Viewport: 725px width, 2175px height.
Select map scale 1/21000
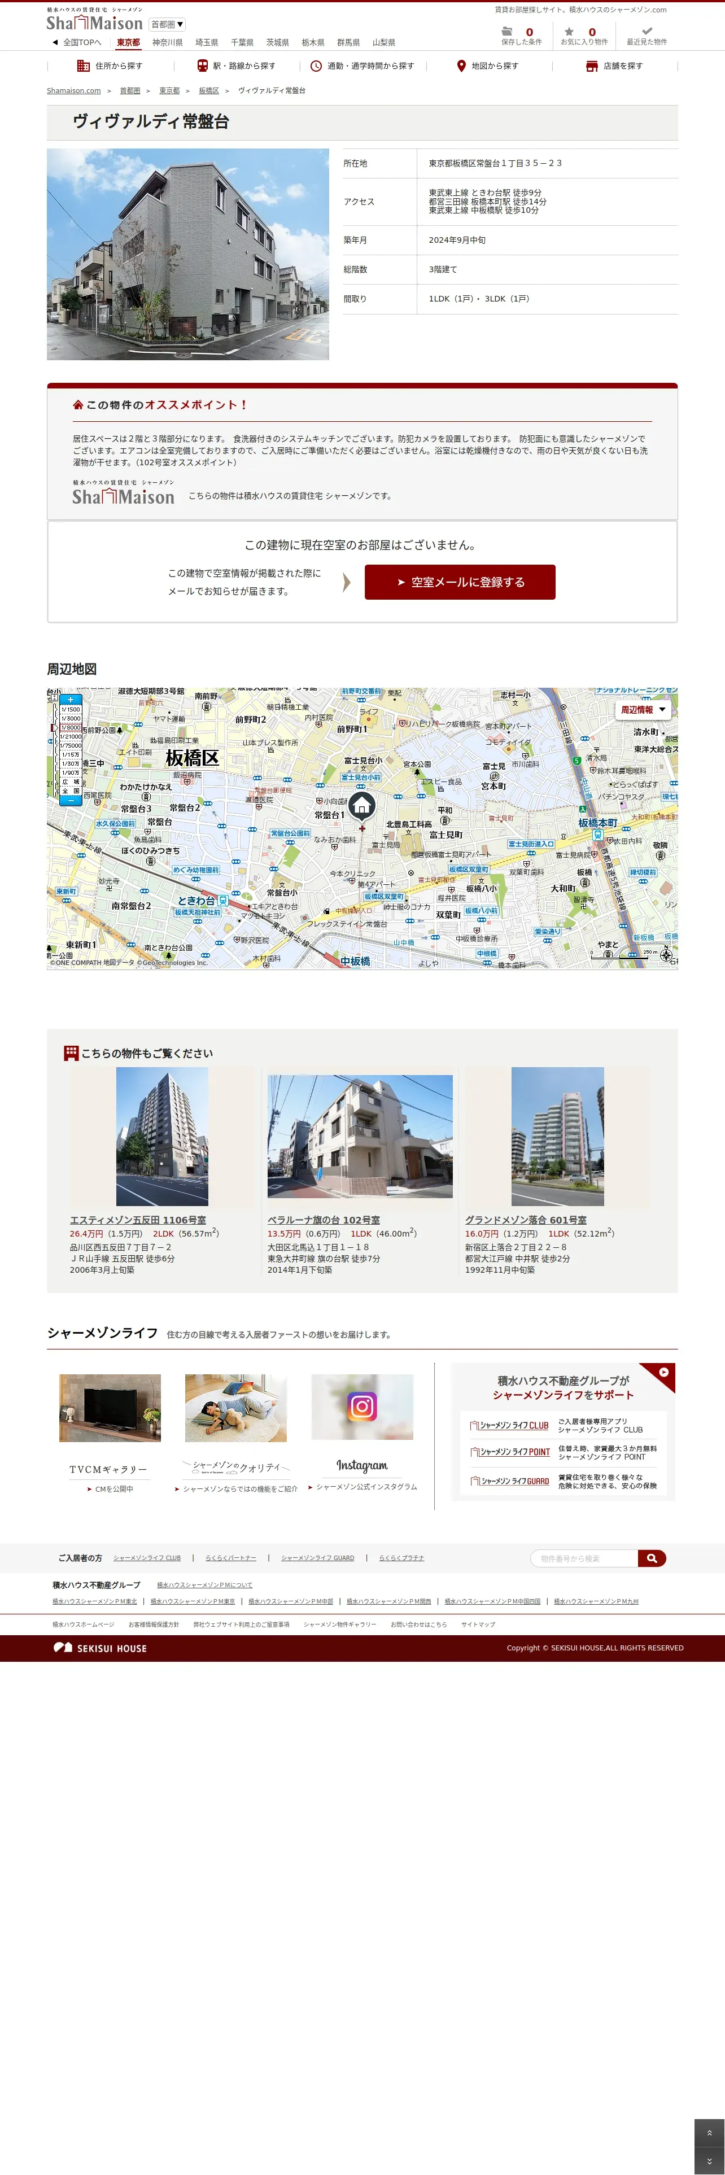pos(70,736)
